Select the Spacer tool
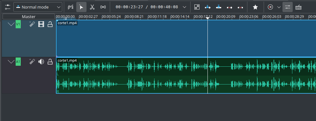Image resolution: width=316 pixels, height=121 pixels. click(103, 7)
